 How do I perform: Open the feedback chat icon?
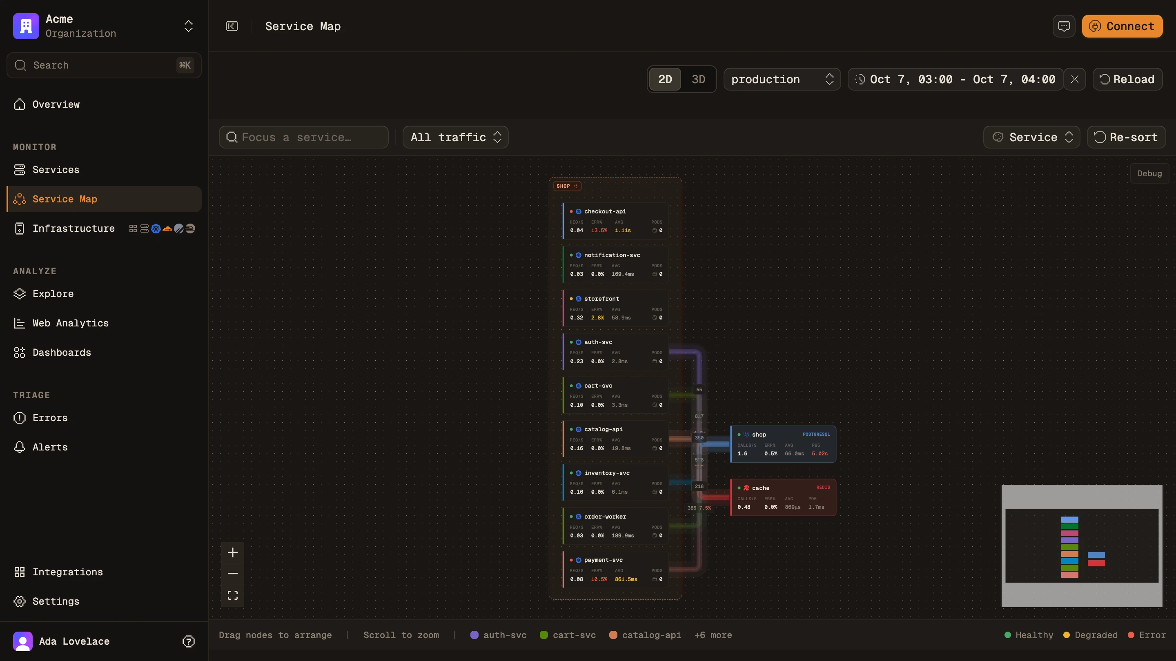coord(1064,27)
